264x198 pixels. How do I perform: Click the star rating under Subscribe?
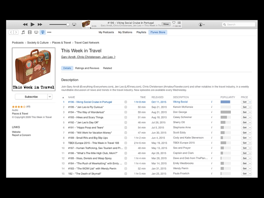pyautogui.click(x=19, y=107)
